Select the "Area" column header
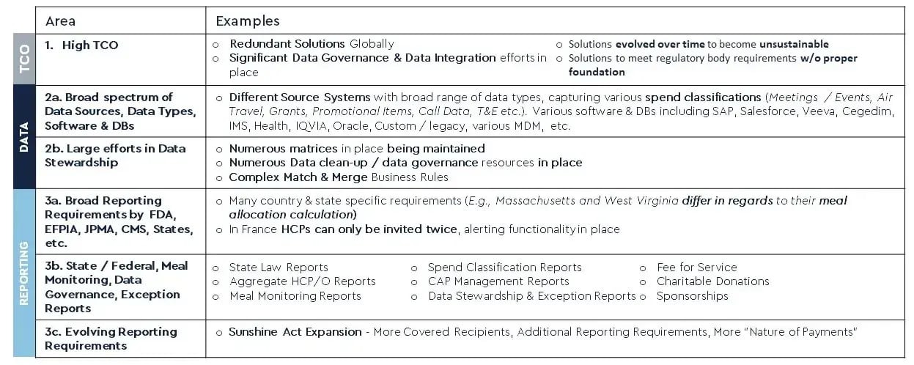Image resolution: width=914 pixels, height=365 pixels. pos(60,21)
